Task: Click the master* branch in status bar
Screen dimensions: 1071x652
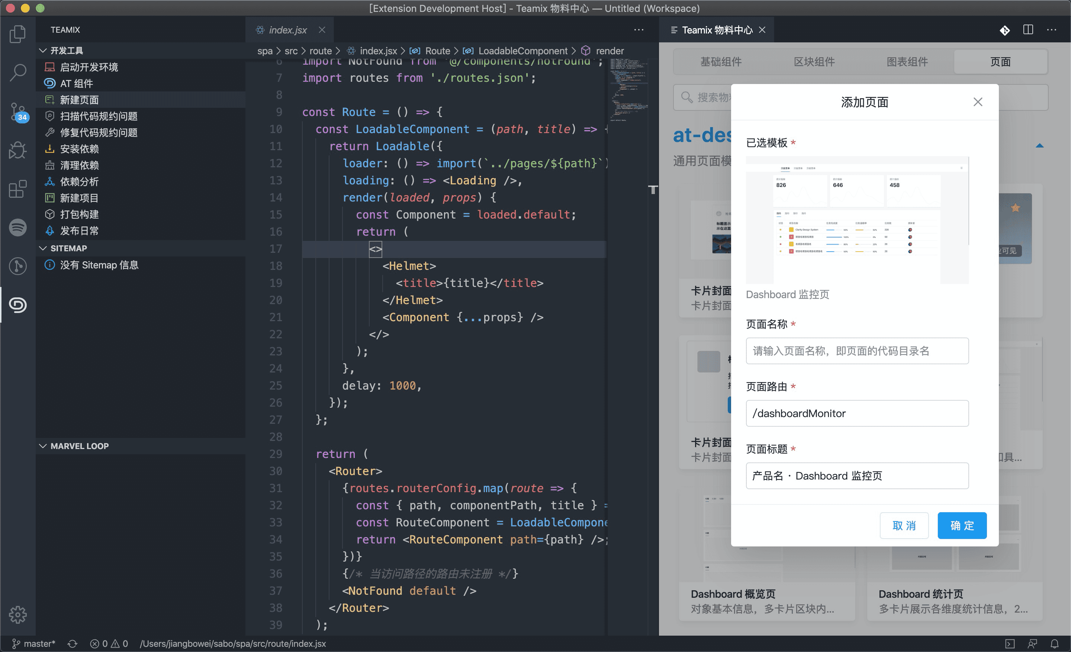Action: 34,643
